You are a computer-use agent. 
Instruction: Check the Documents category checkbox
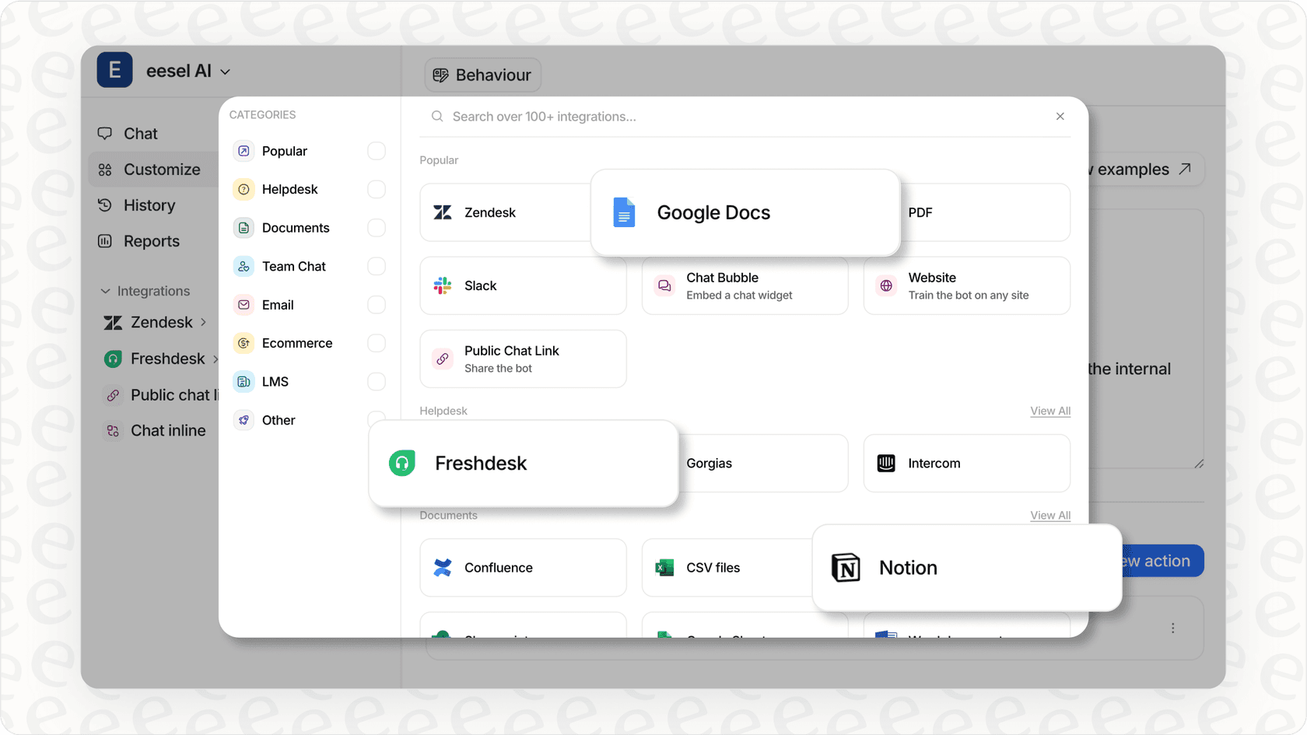376,227
